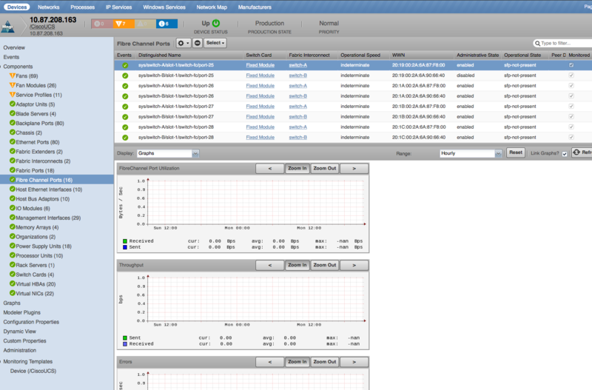Toggle Monitored checkbox for switch-B port-26
The height and width of the screenshot is (390, 592).
571,96
